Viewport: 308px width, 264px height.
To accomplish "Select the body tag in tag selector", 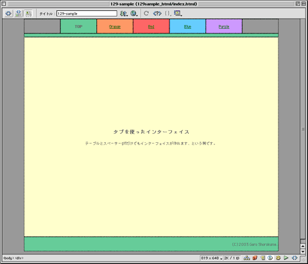I will pos(8,258).
